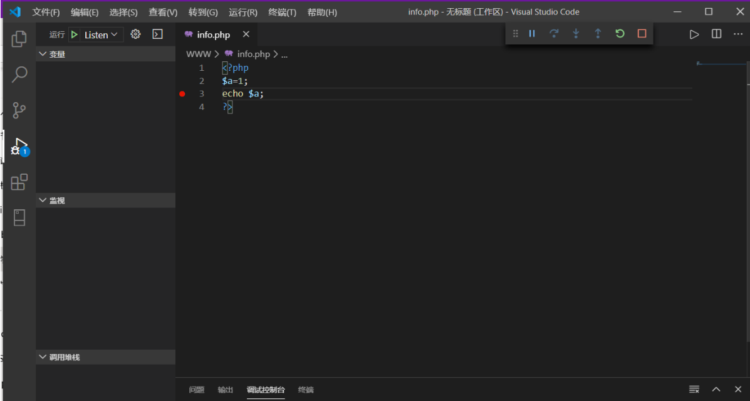The height and width of the screenshot is (401, 750).
Task: Click Stop debugging icon
Action: coord(641,33)
